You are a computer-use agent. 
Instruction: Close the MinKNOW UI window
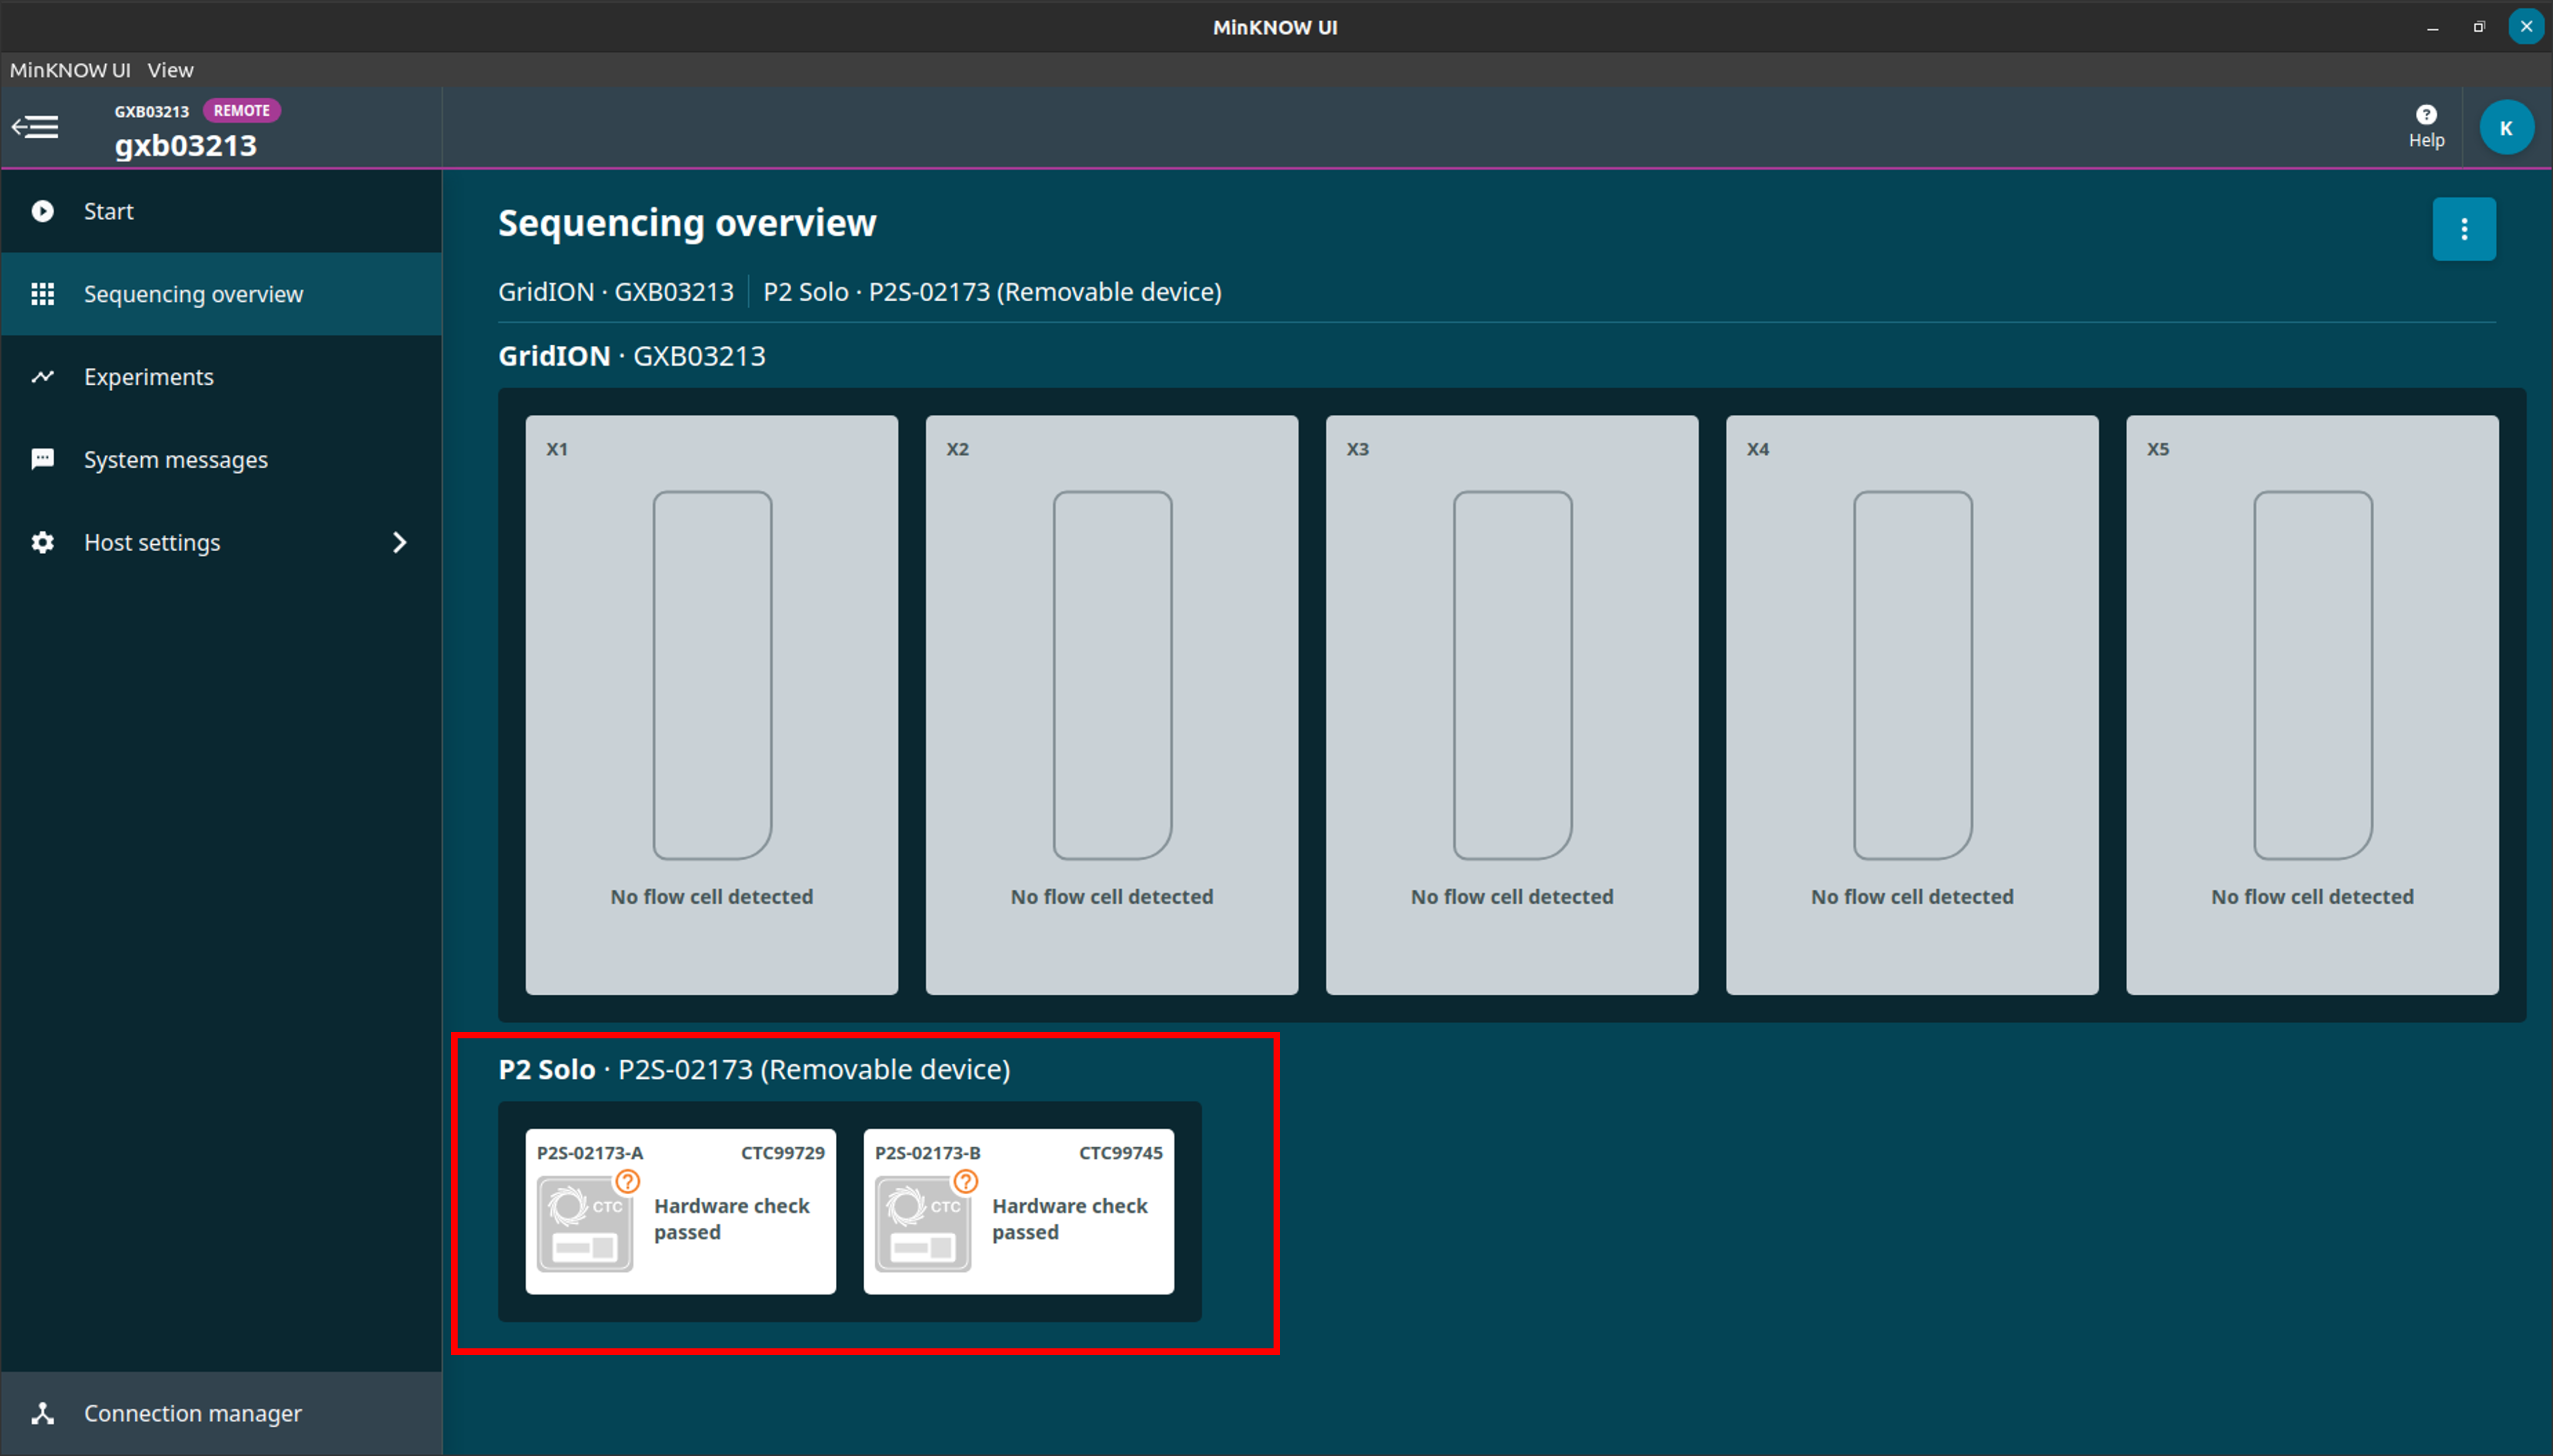pyautogui.click(x=2526, y=27)
